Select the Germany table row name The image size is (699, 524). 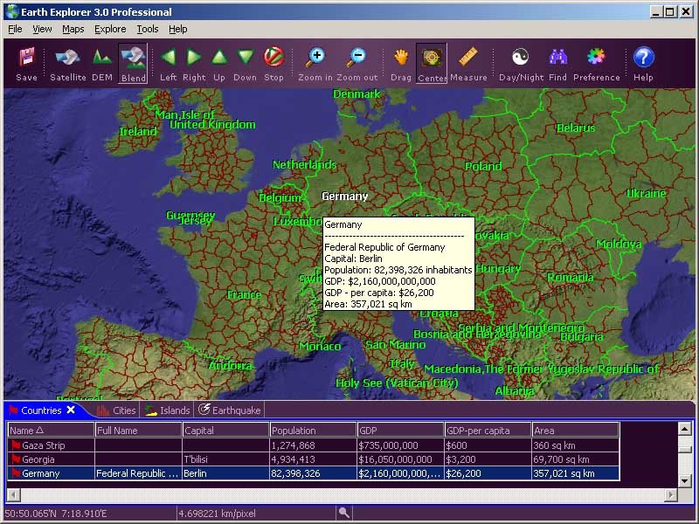(x=40, y=473)
